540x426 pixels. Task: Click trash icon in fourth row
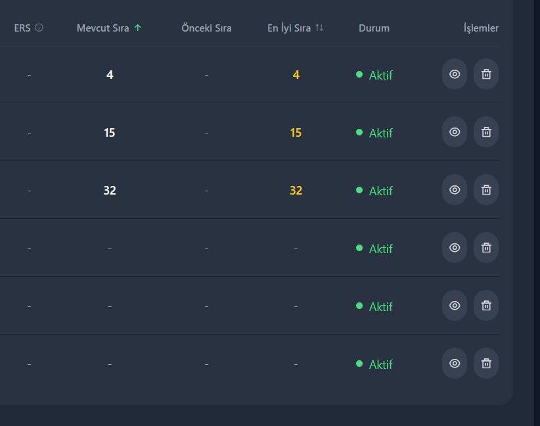[x=486, y=248]
